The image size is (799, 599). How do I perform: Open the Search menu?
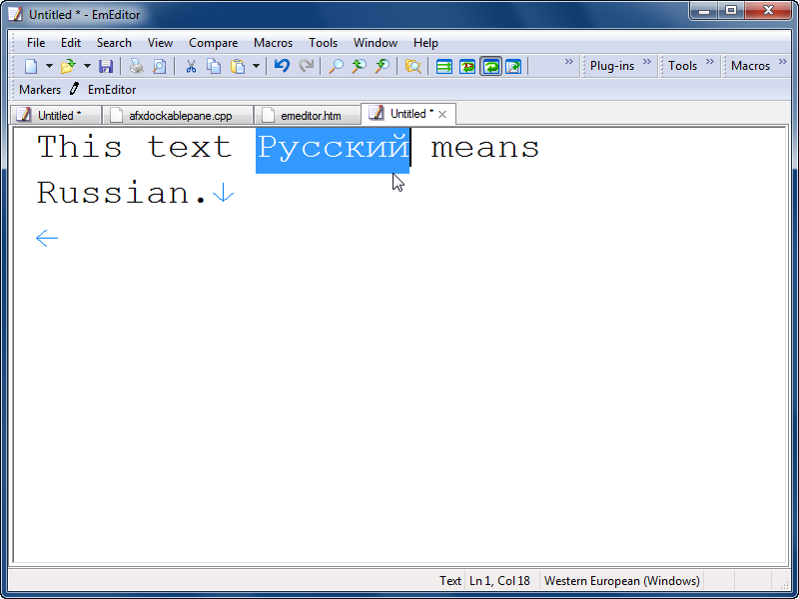(x=114, y=43)
